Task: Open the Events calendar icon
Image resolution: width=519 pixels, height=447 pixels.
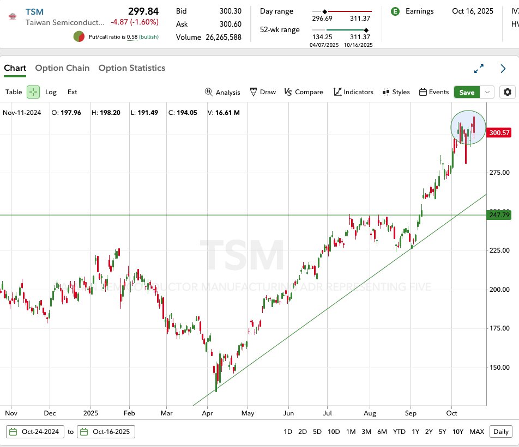Action: [434, 92]
